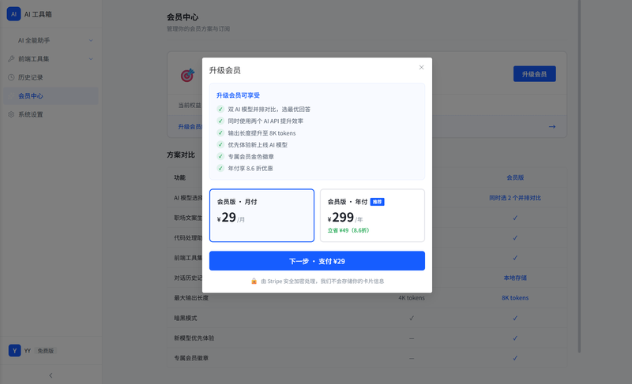
Task: Click the clock icon of 历史记录
Action: 11,77
